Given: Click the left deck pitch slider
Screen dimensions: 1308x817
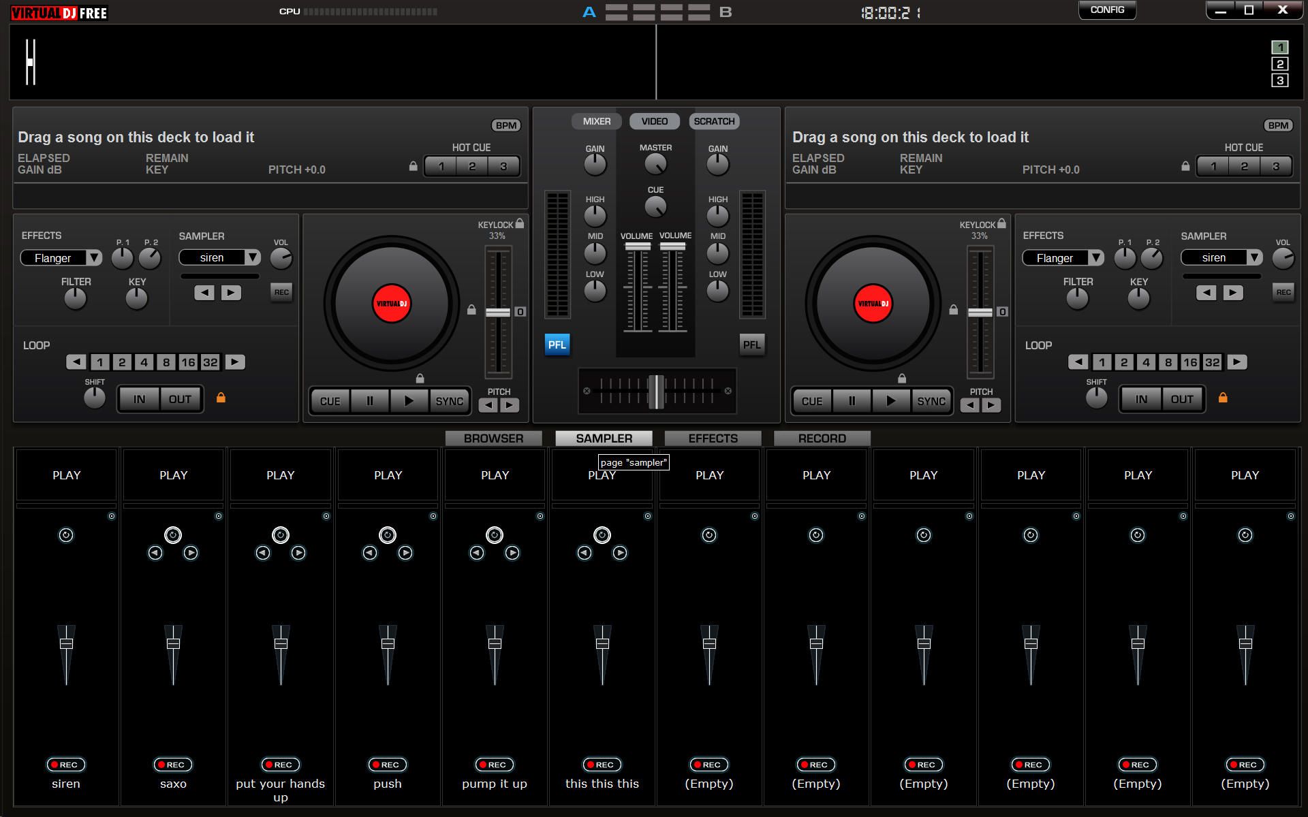Looking at the screenshot, I should (498, 312).
